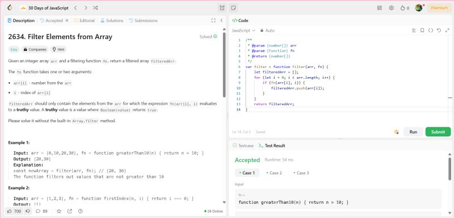
Task: Select Case 2 result
Action: pyautogui.click(x=274, y=173)
